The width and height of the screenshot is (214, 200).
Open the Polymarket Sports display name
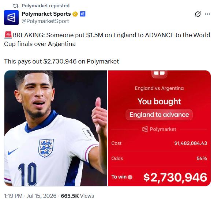click(x=46, y=14)
